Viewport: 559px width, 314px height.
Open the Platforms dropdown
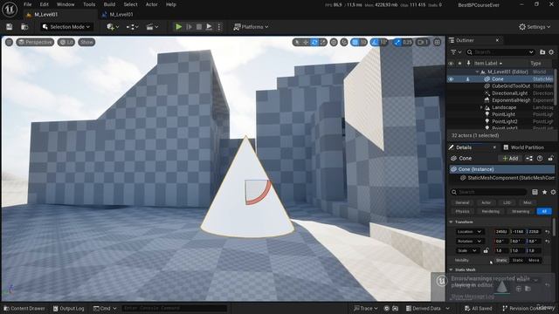click(251, 27)
